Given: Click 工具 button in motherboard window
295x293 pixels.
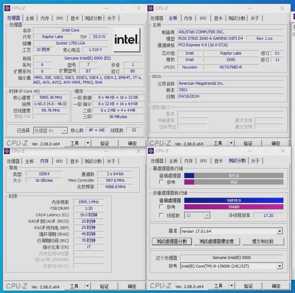Looking at the screenshot, I should click(218, 143).
